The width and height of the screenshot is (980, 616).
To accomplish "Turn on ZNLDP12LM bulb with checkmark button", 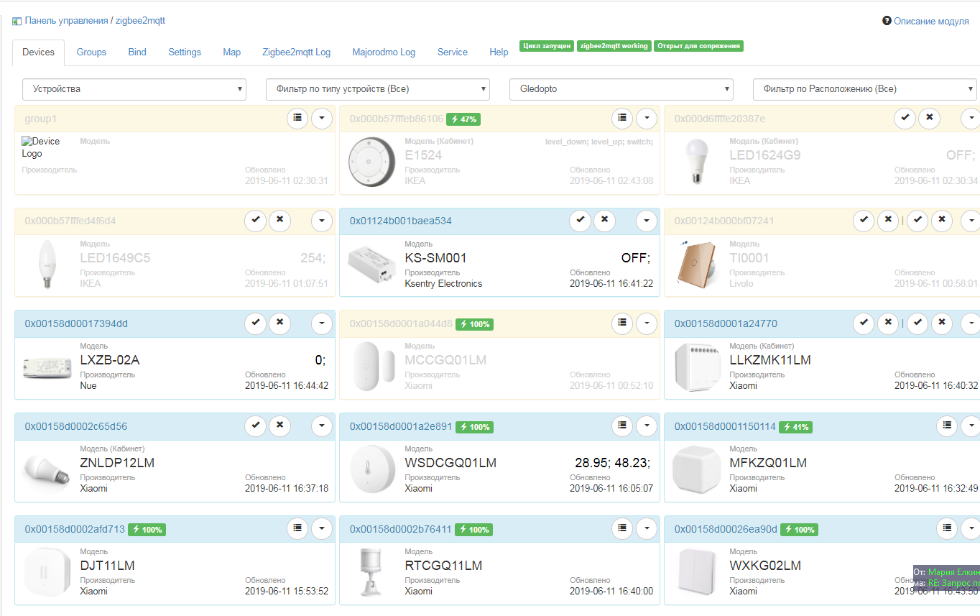I will pyautogui.click(x=256, y=426).
